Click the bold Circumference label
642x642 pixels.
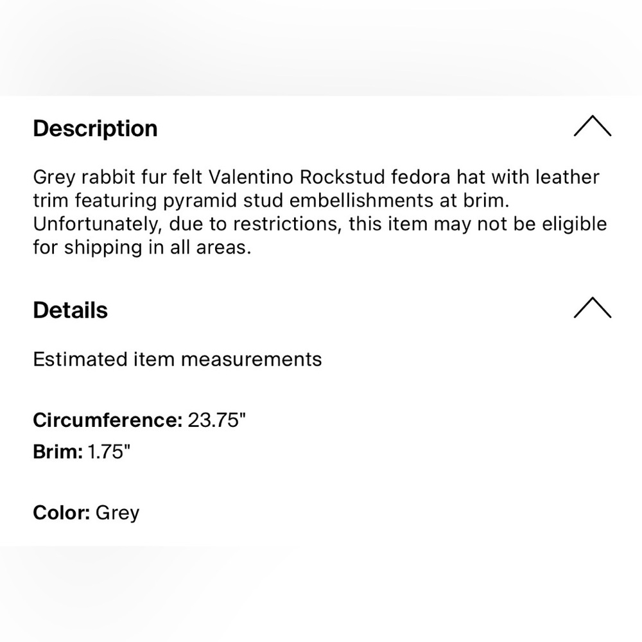108,420
